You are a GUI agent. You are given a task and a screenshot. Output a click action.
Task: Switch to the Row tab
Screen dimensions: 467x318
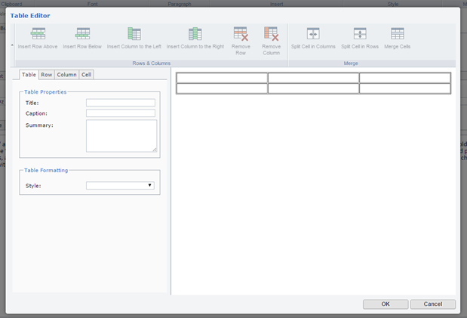pos(47,75)
